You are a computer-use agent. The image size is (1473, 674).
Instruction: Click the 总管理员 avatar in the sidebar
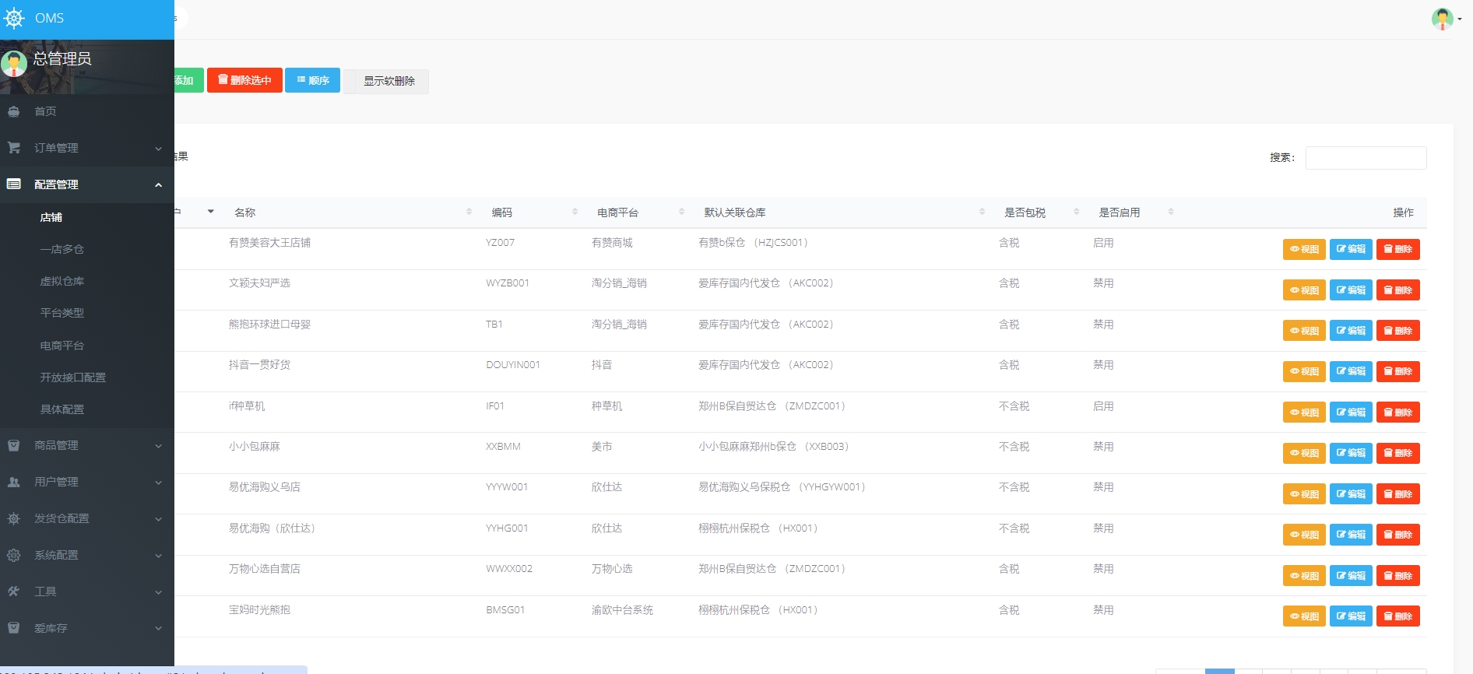(14, 64)
